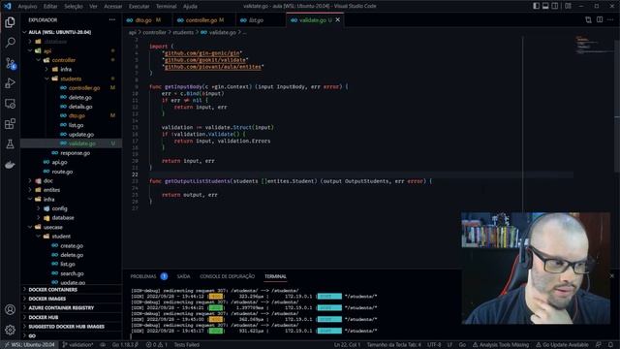Open editor More Actions ellipsis

click(x=611, y=19)
